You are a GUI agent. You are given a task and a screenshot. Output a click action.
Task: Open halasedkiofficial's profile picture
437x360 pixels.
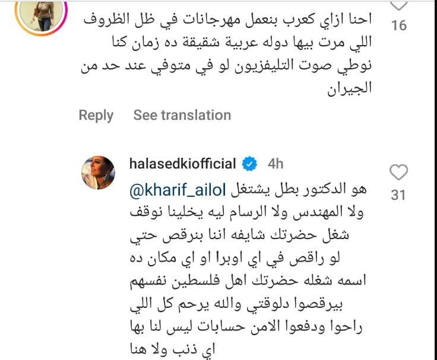coord(97,174)
